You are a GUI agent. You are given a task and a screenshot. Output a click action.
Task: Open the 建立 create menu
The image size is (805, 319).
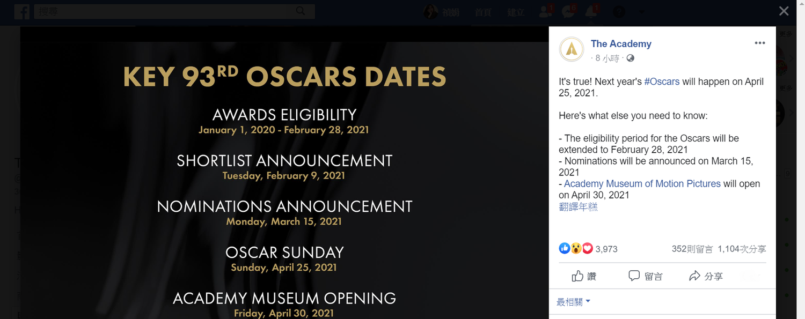515,12
